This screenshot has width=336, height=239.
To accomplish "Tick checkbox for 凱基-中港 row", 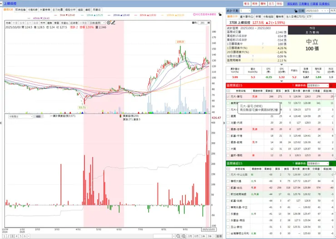I will [228, 136].
